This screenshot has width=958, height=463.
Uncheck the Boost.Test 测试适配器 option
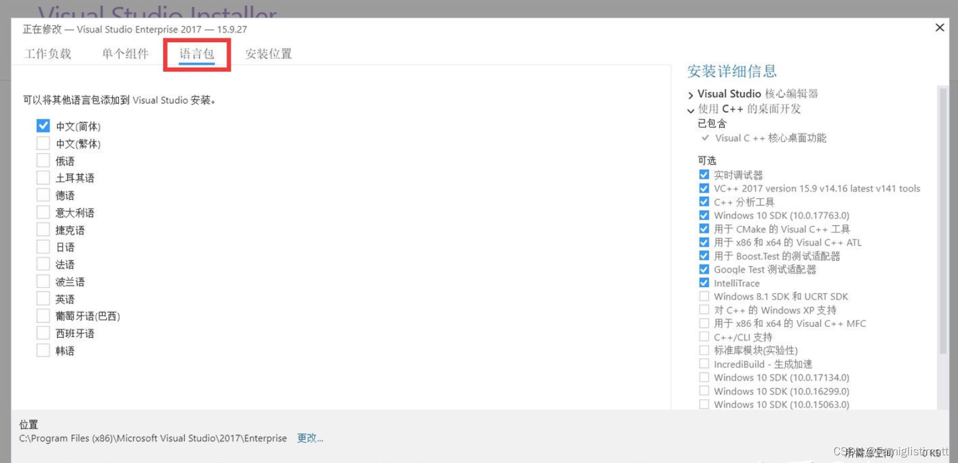click(x=704, y=256)
